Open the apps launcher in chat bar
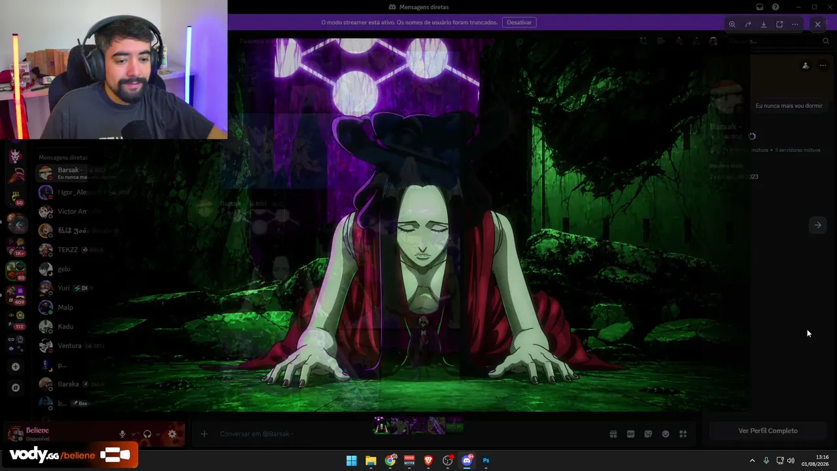Viewport: 837px width, 471px height. click(x=683, y=434)
